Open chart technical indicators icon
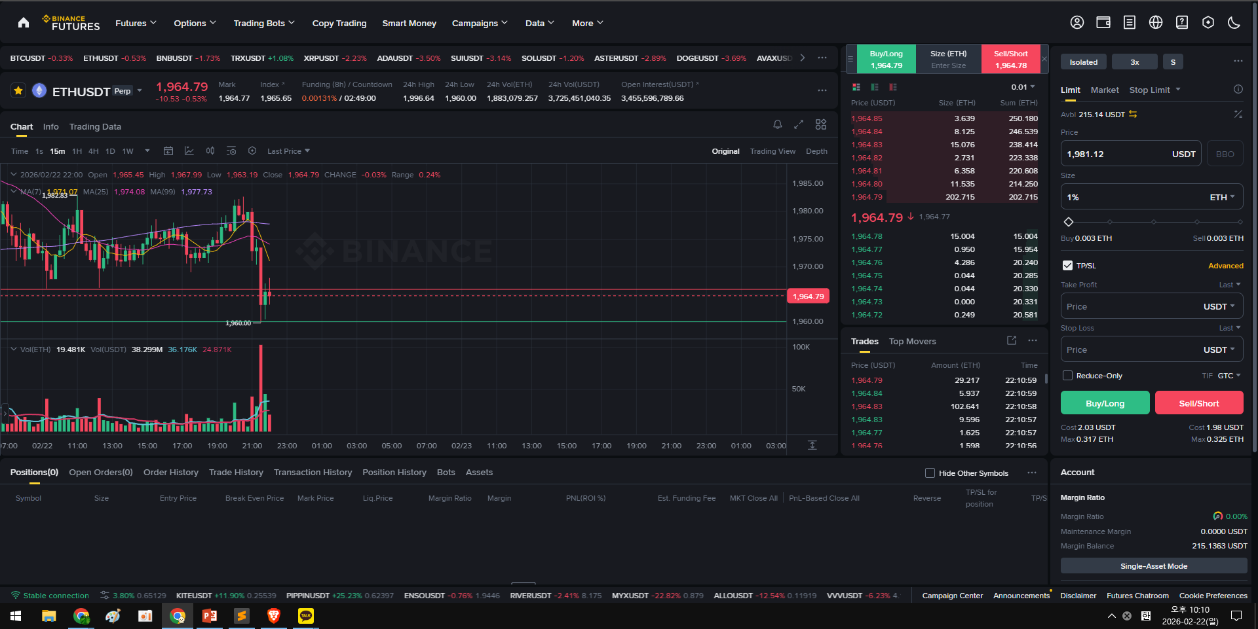The height and width of the screenshot is (629, 1258). click(189, 151)
